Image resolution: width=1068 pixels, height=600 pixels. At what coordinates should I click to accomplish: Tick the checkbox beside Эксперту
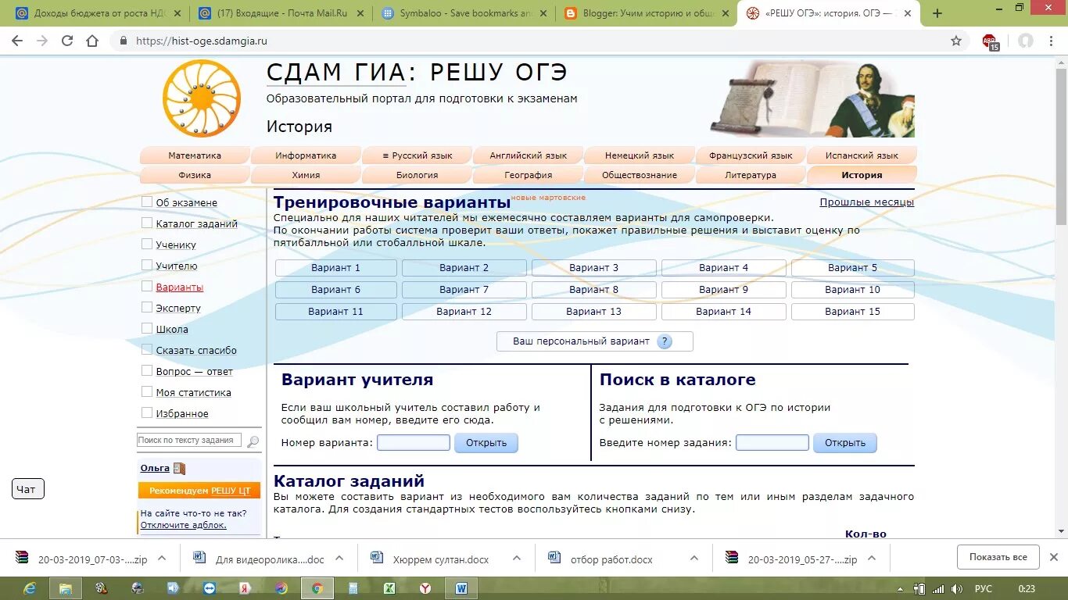(147, 307)
